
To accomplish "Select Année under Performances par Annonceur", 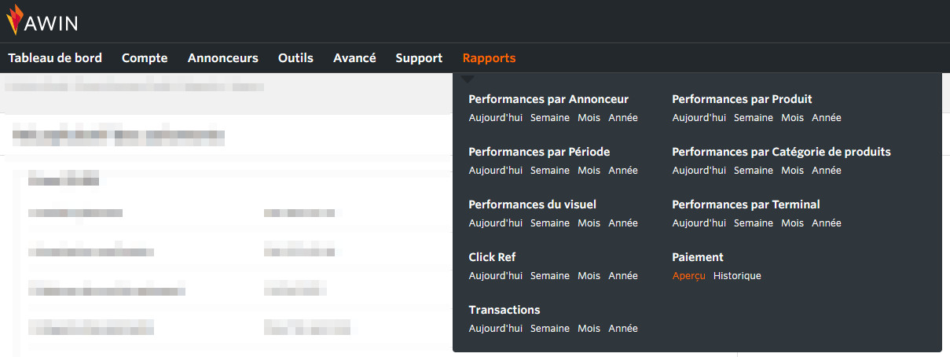I will coord(623,118).
